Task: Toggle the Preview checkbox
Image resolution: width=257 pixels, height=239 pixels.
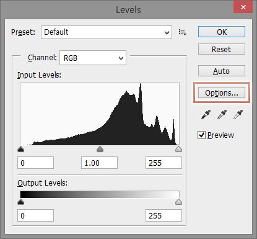Action: (201, 135)
